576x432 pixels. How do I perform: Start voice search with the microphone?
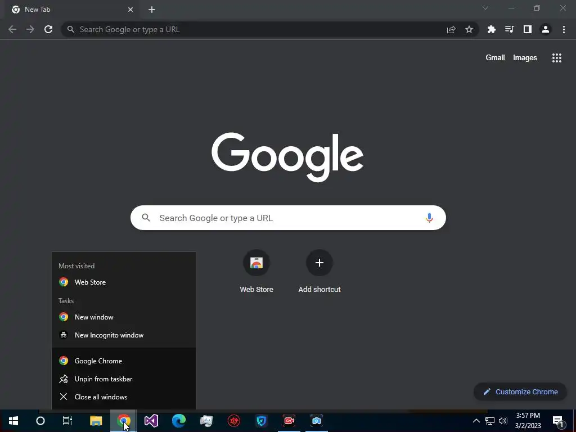[429, 218]
